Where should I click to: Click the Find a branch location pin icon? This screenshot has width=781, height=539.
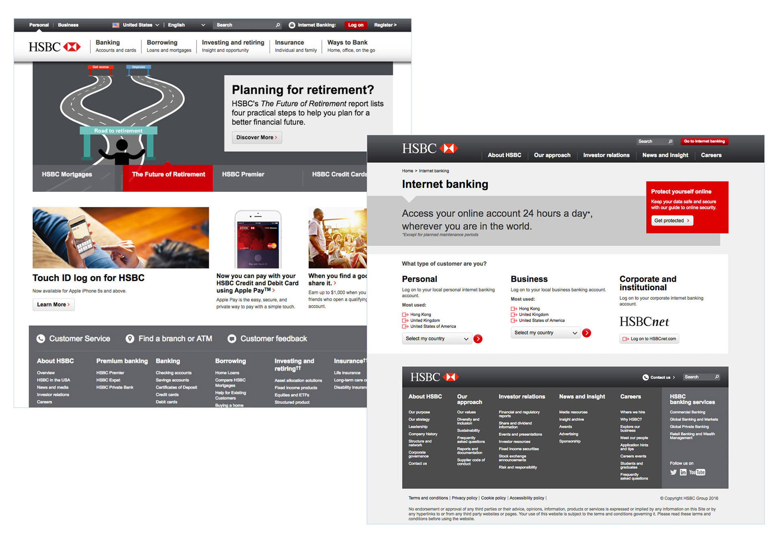130,338
